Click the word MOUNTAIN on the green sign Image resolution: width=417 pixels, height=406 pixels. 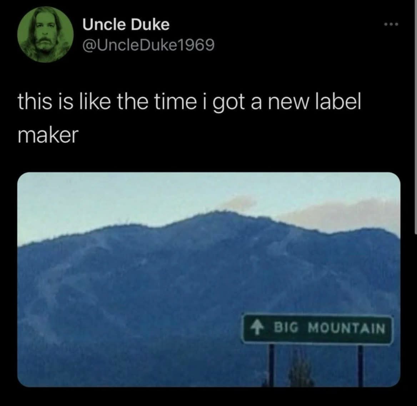pos(346,328)
